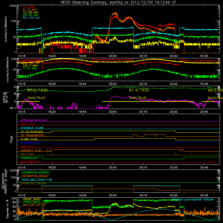Viewport: 223px width, 223px height.
Task: Select the SAA_FLAG label
Action: (x=27, y=147)
